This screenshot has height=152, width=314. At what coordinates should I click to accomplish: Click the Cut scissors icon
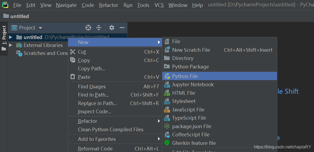(72, 52)
